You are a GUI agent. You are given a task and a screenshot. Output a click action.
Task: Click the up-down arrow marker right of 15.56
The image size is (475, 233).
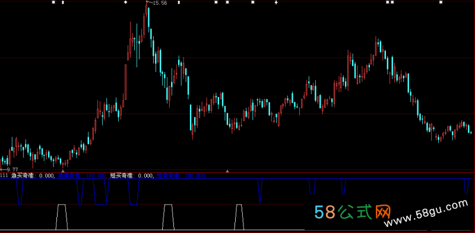click(179, 2)
